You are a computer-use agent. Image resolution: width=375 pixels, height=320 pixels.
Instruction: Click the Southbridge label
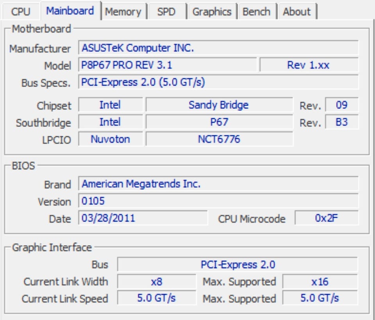(x=43, y=123)
